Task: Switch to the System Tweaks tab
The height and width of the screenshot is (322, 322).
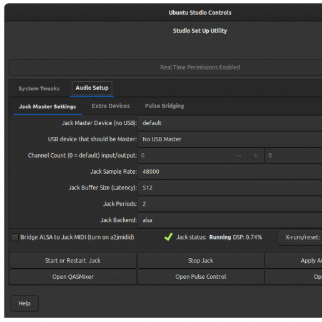Action: (x=39, y=89)
